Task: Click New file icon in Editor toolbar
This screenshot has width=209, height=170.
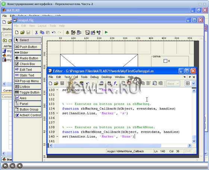Action: [50, 83]
